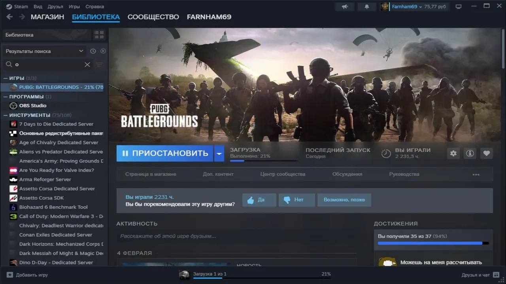Select 7 Days to Die Dedicated Server

click(x=56, y=124)
